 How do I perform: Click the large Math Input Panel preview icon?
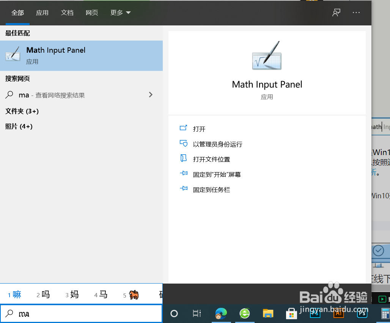pyautogui.click(x=267, y=55)
